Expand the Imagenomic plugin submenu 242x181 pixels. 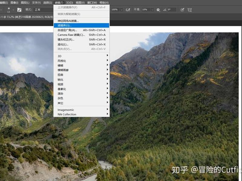pyautogui.click(x=81, y=110)
